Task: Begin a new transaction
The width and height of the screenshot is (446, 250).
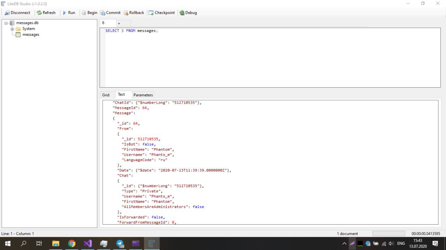Action: click(x=89, y=13)
